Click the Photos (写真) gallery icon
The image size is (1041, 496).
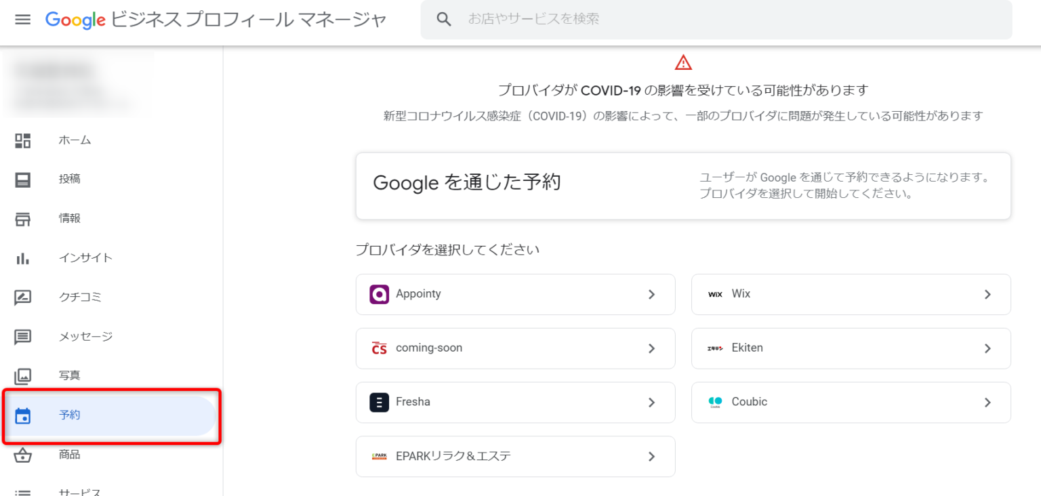[x=23, y=375]
